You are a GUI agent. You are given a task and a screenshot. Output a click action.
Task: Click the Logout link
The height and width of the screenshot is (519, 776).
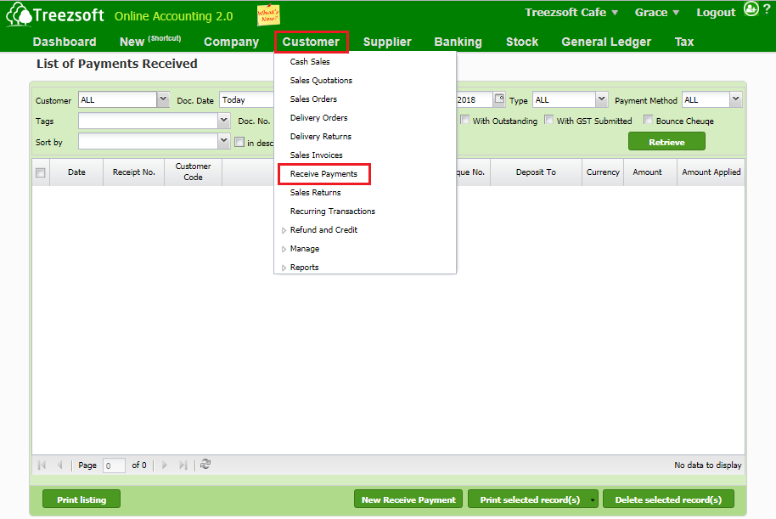[716, 13]
